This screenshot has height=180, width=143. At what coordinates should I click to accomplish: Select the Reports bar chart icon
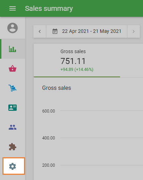pos(13,49)
